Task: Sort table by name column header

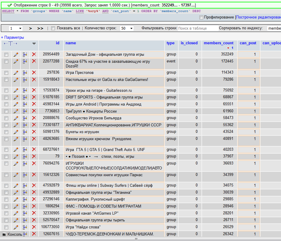Action: tap(70, 43)
